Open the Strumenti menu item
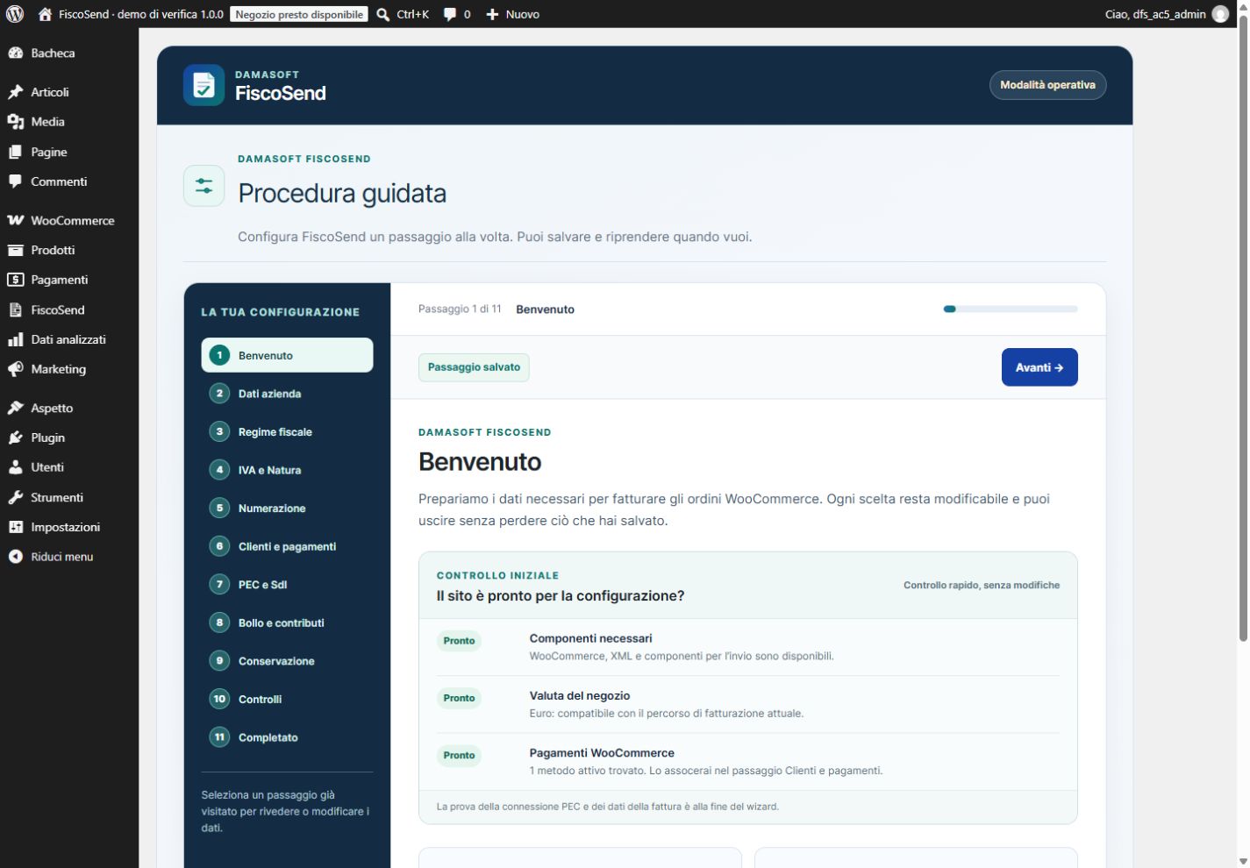 (x=69, y=497)
